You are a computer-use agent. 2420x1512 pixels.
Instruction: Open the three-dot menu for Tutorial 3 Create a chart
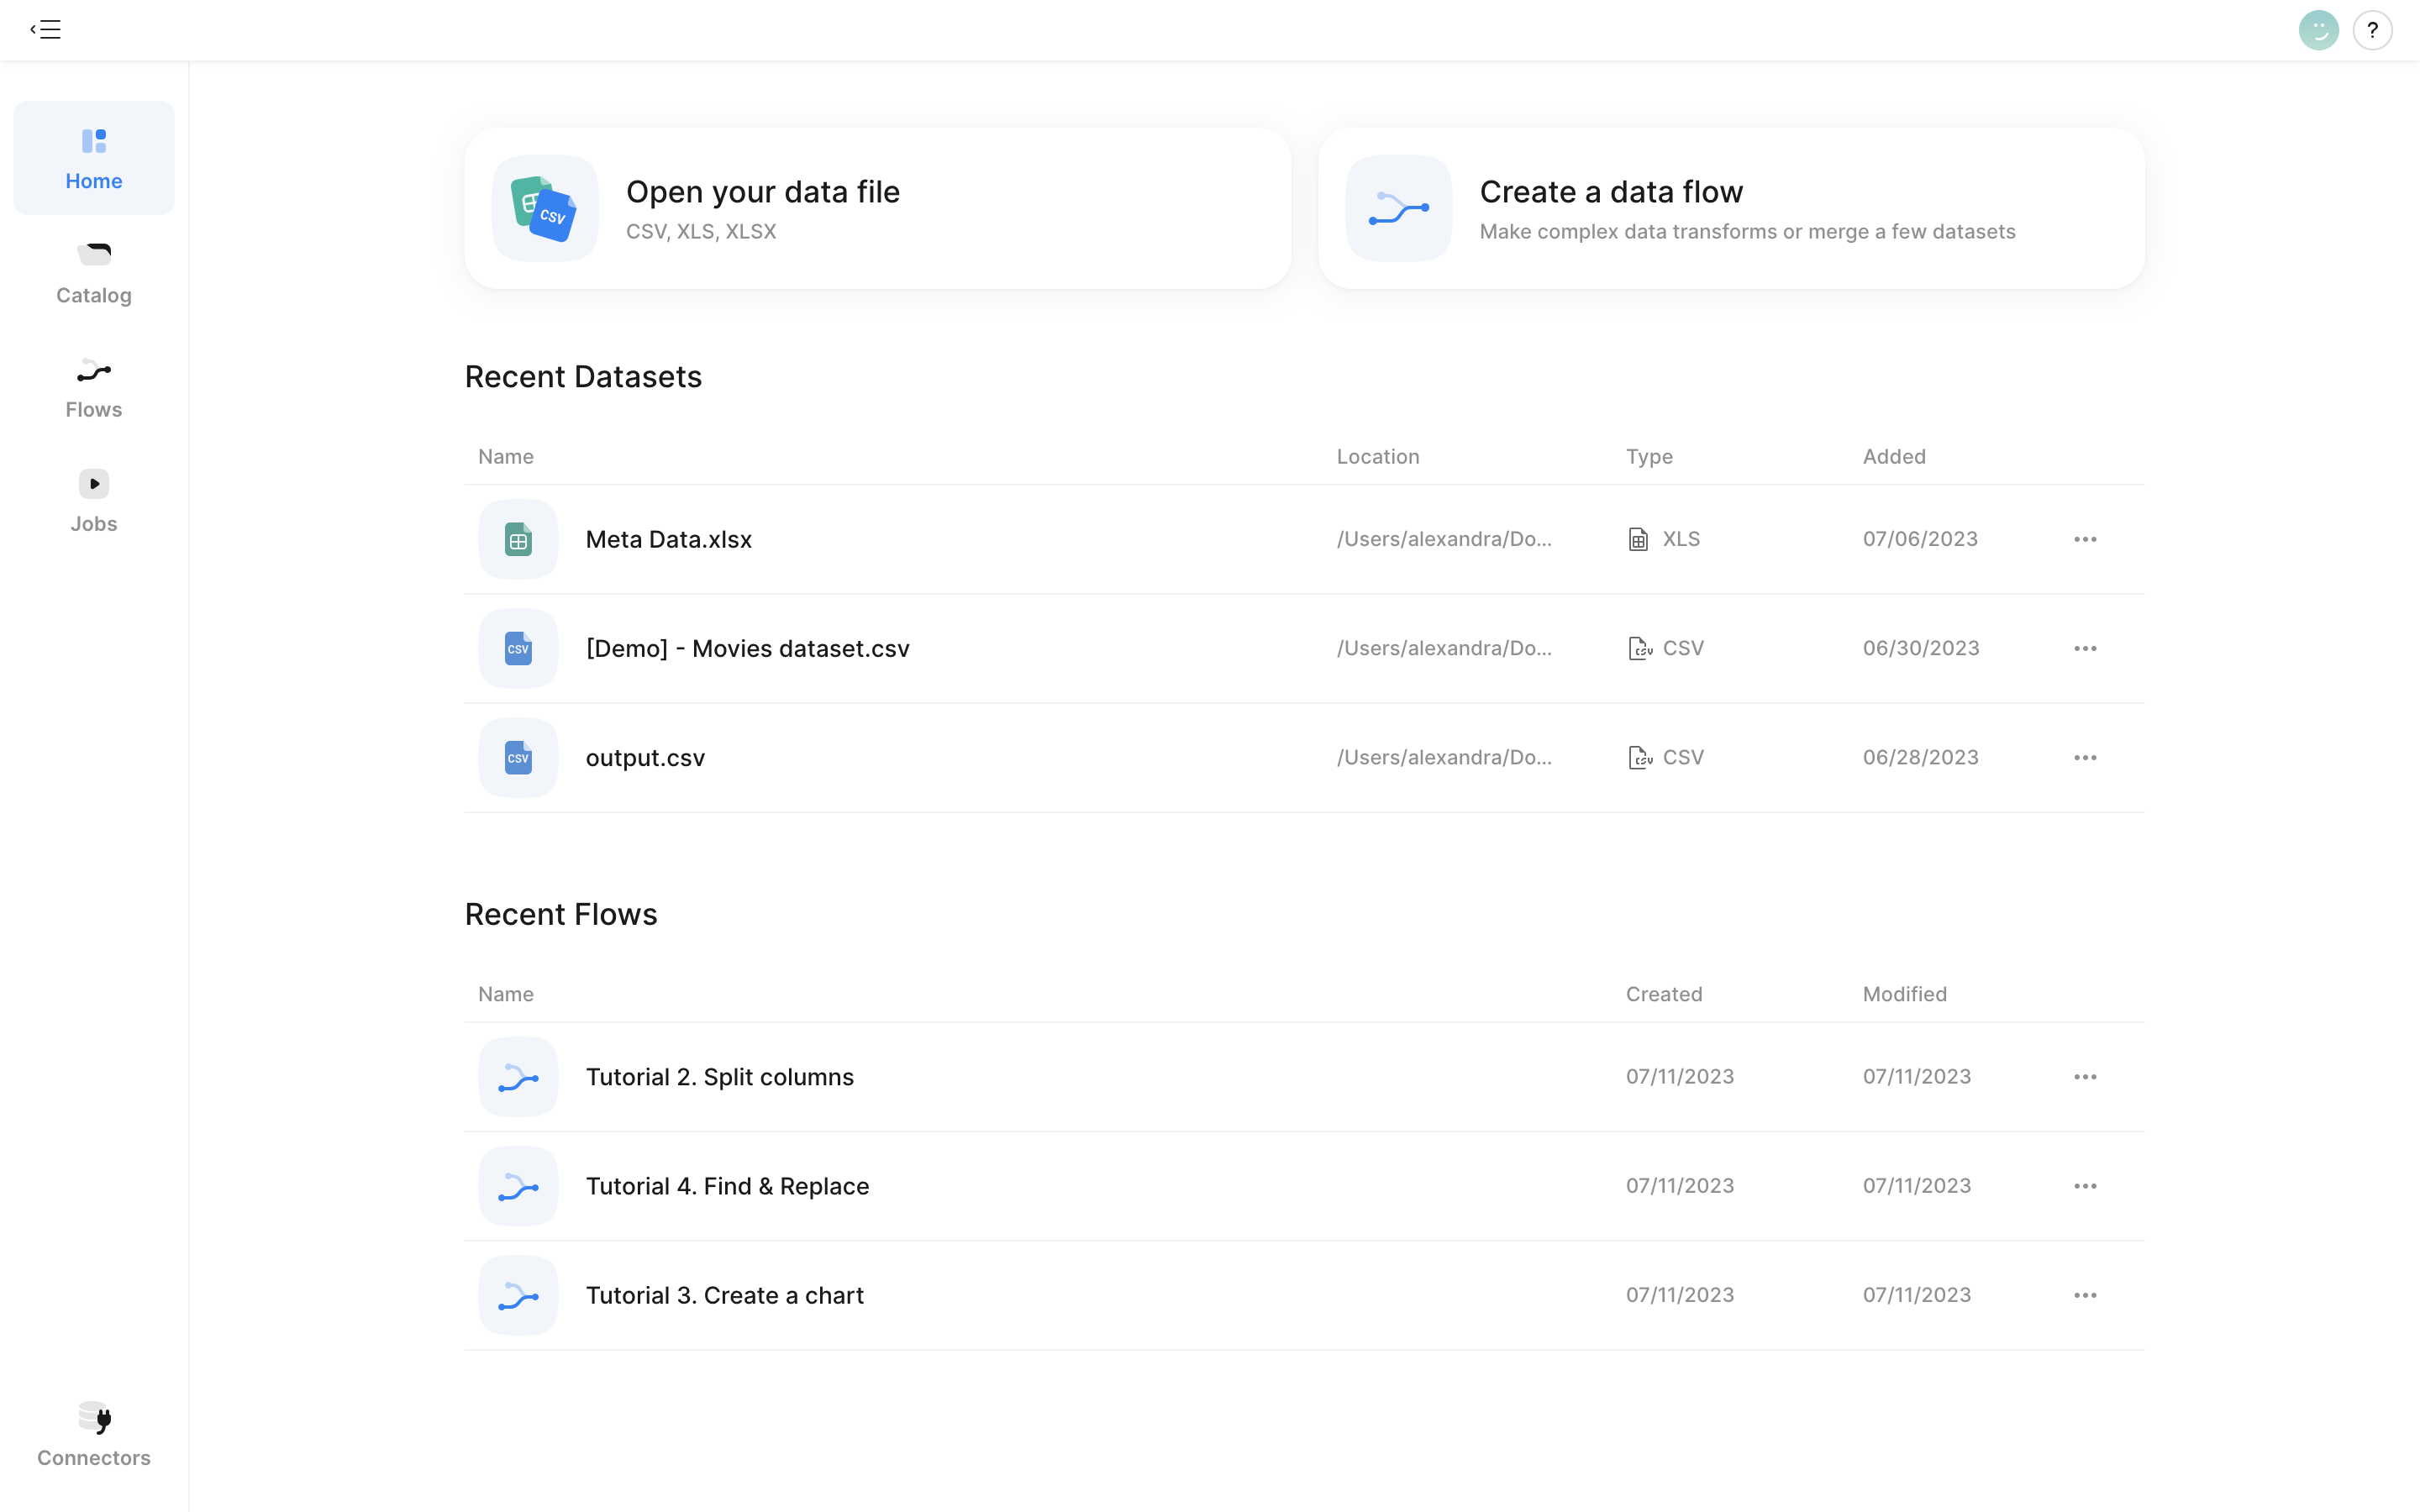(x=2085, y=1295)
